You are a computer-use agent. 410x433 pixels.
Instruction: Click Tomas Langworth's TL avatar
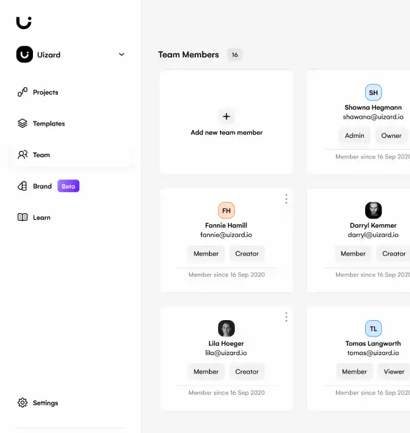pos(373,329)
